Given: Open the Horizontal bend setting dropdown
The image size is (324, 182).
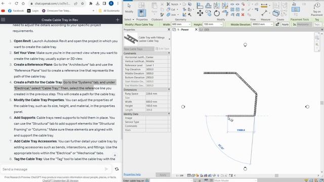Looking at the screenshot, I should 304,25.
